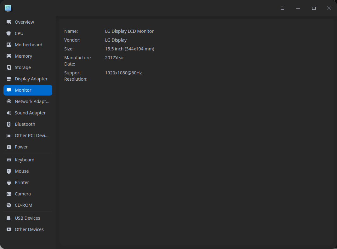Click the Network Adapter icon

(9, 101)
